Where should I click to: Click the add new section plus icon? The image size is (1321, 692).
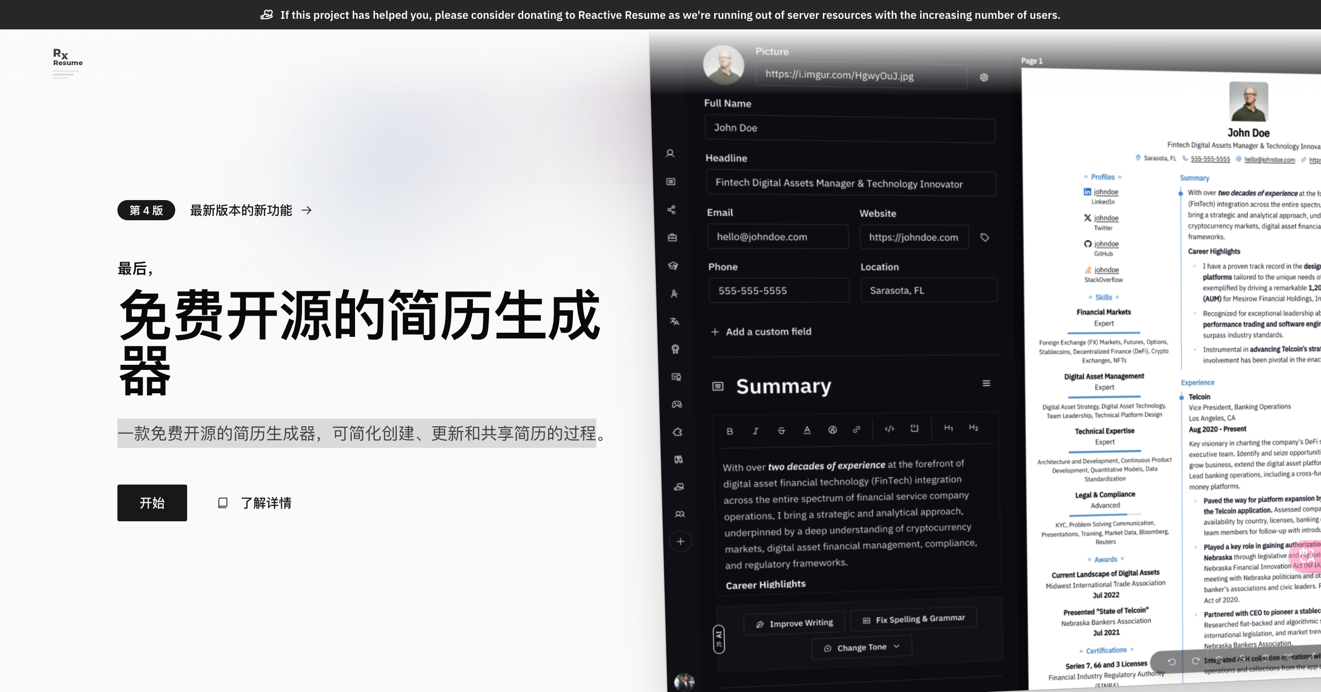681,541
